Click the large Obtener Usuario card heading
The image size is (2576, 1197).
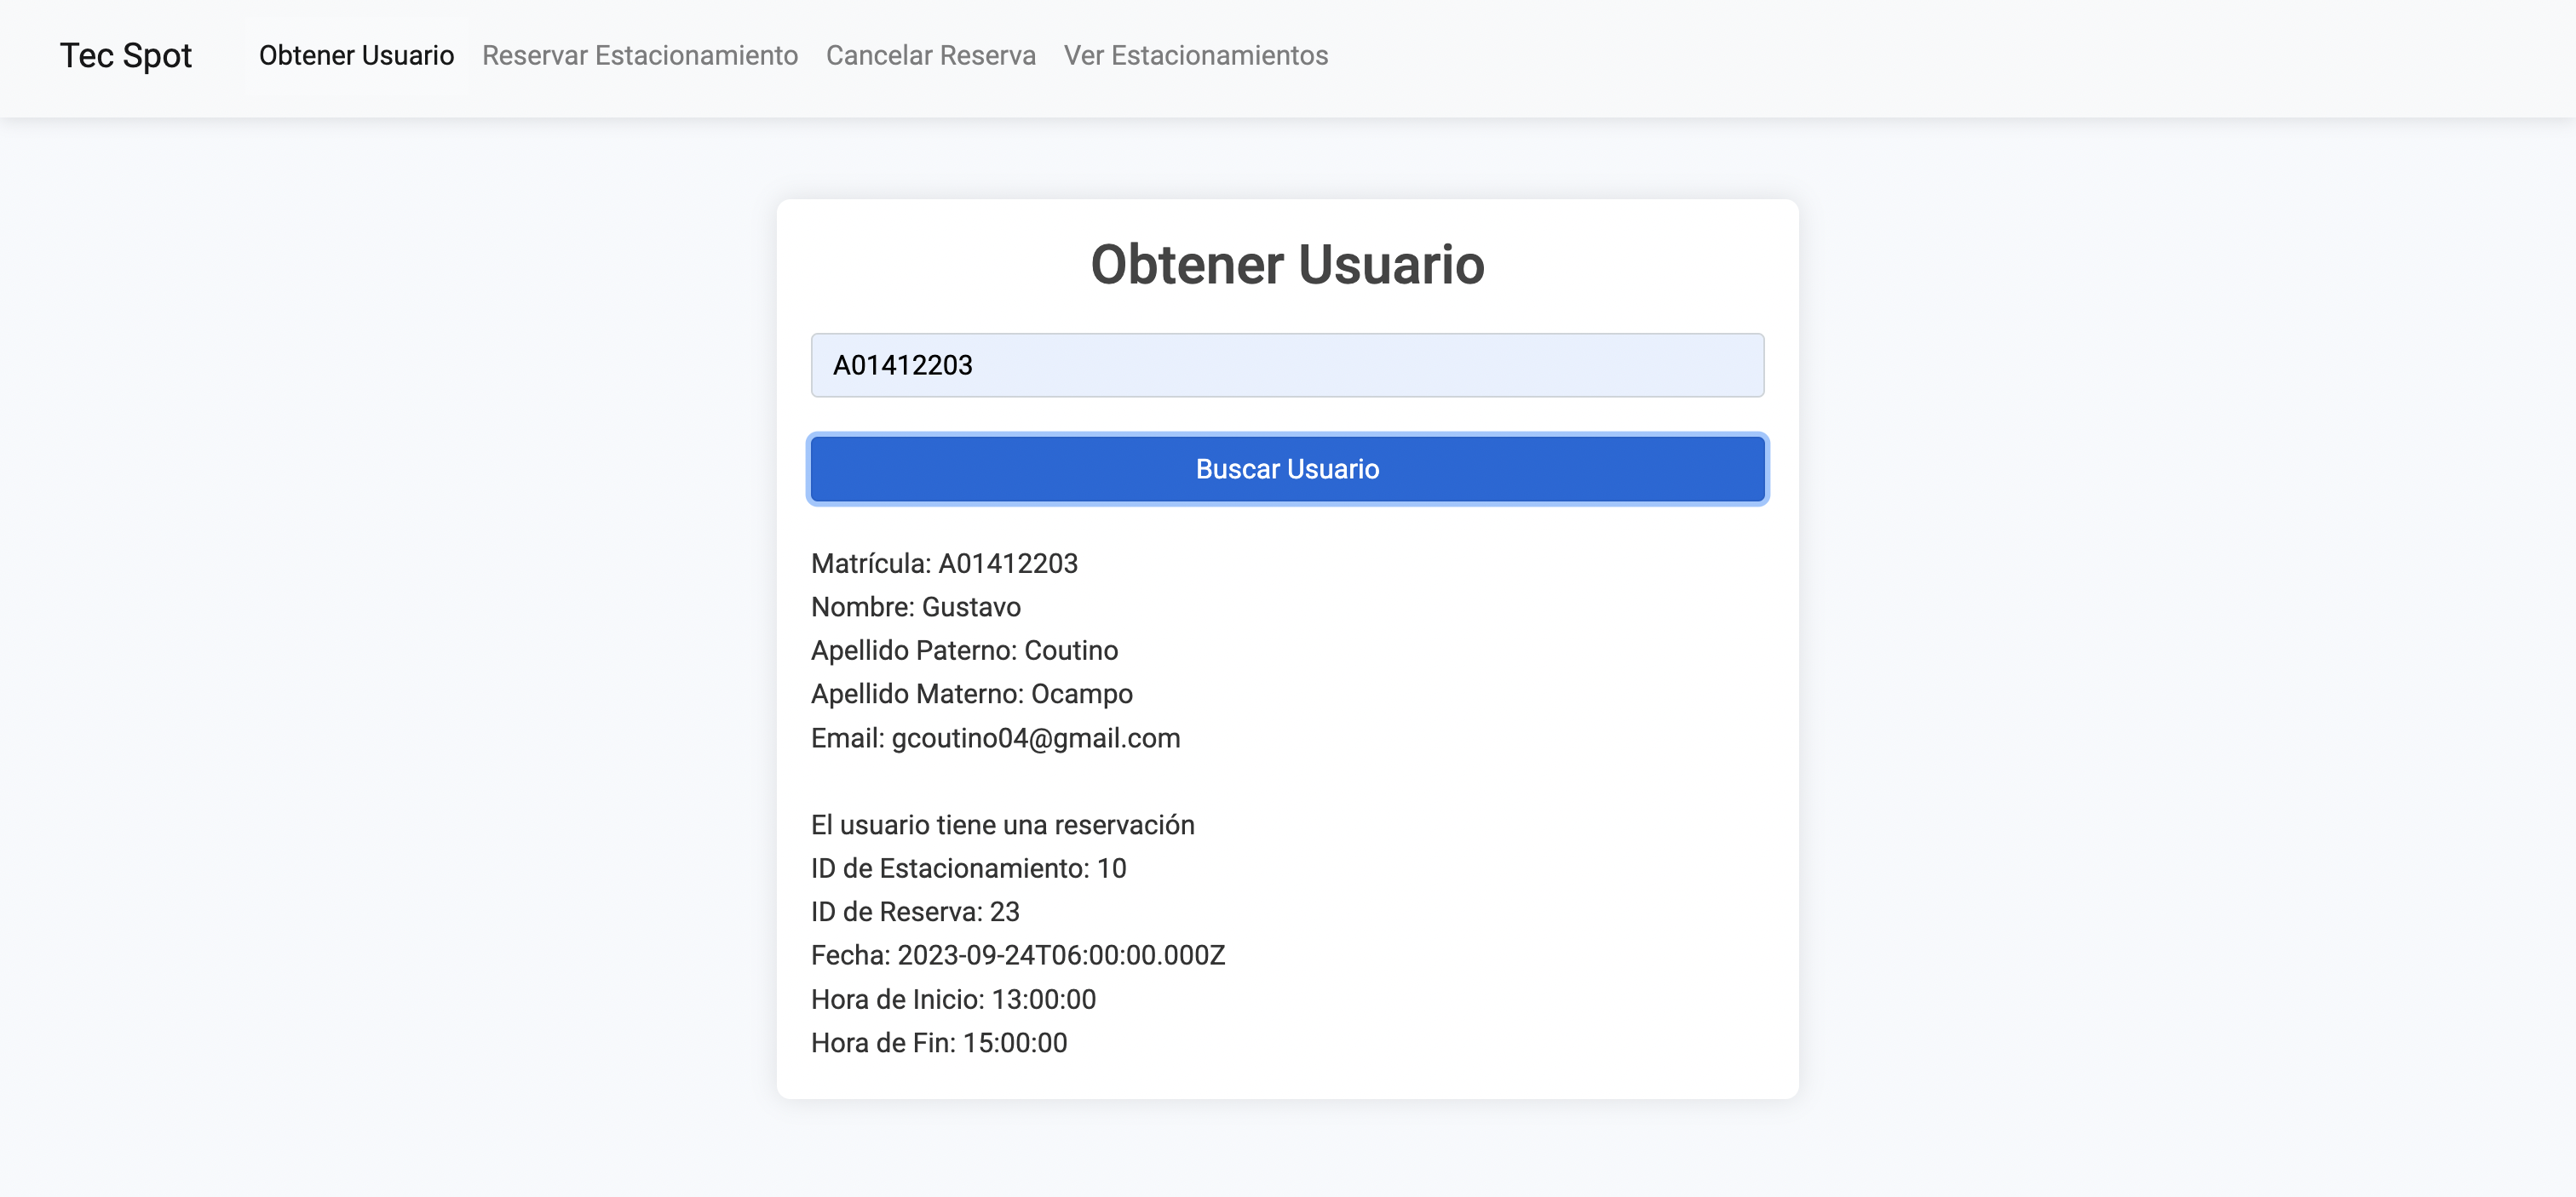1286,265
